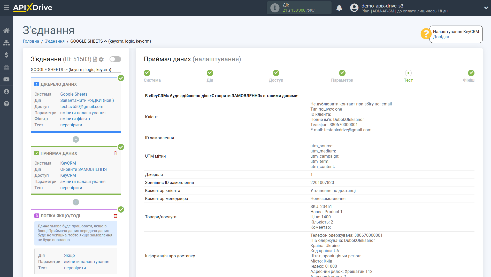Click E-mail testapixdrive@gmail.com text

click(x=341, y=130)
